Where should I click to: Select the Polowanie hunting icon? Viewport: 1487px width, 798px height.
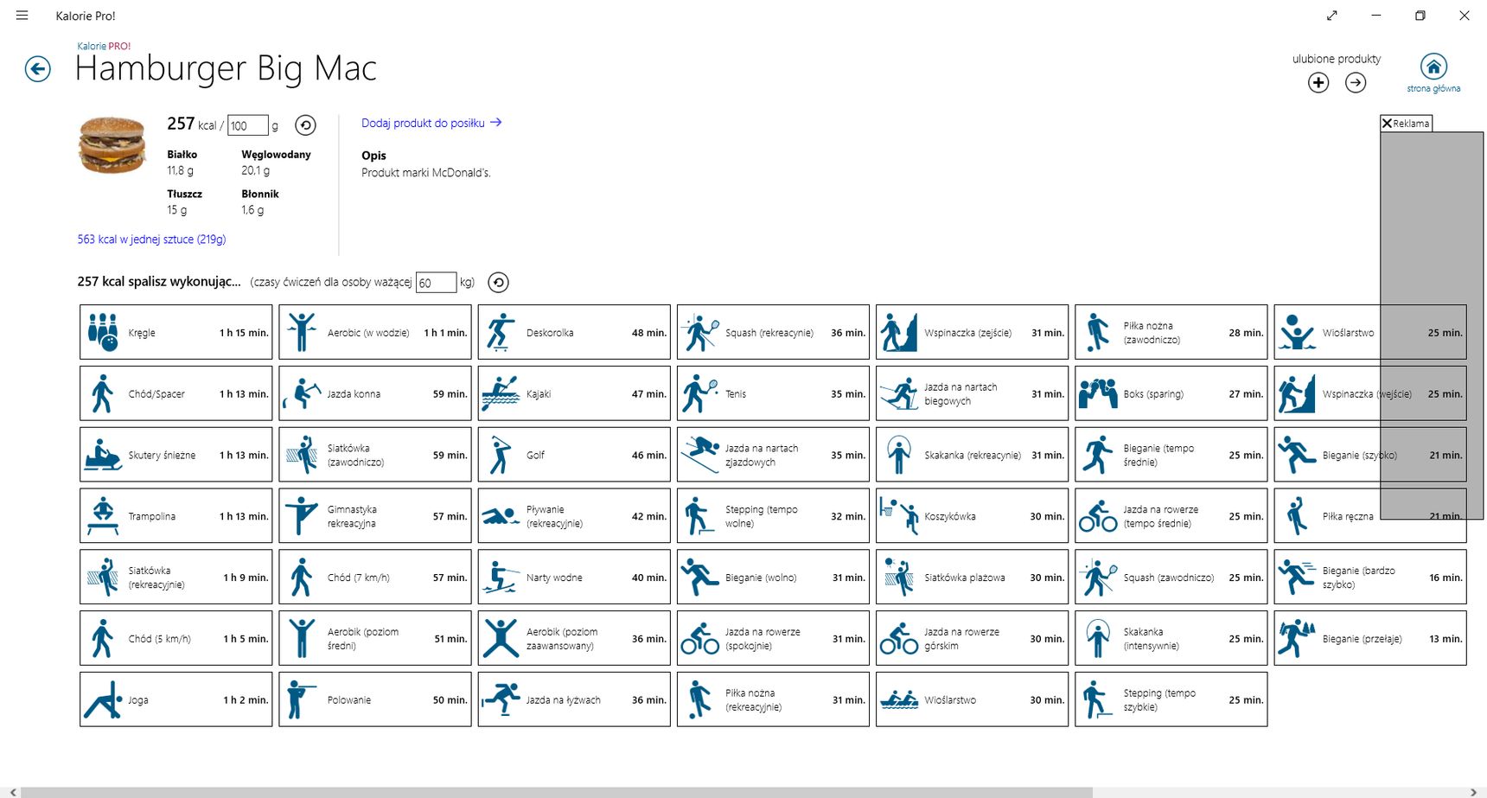pyautogui.click(x=302, y=700)
